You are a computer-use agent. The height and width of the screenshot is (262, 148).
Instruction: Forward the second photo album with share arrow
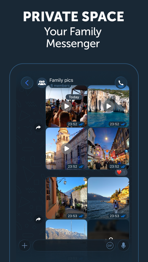click(39, 219)
